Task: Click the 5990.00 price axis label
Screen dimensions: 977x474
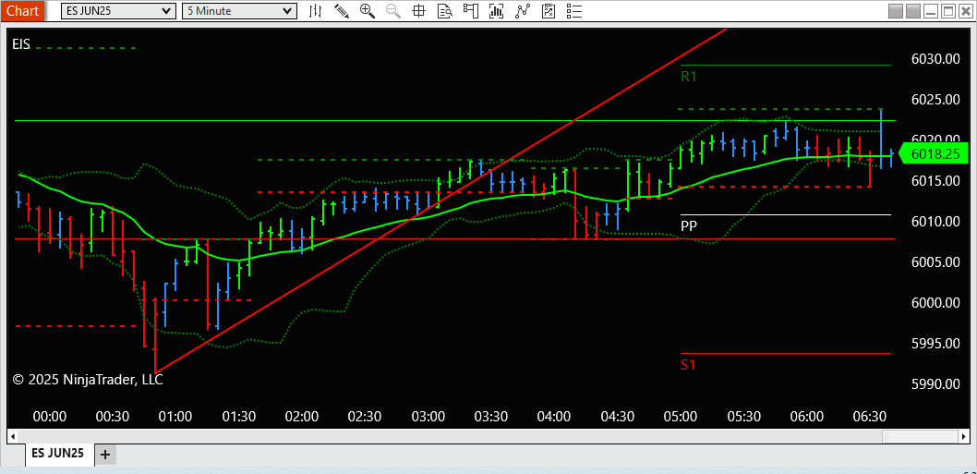Action: click(x=935, y=384)
